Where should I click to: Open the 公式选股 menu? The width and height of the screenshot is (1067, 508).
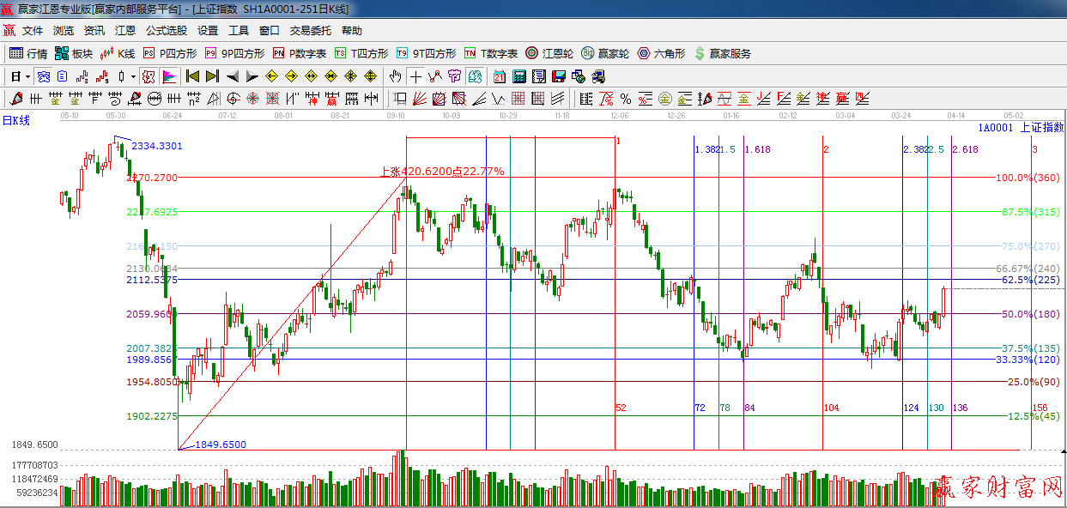[166, 31]
